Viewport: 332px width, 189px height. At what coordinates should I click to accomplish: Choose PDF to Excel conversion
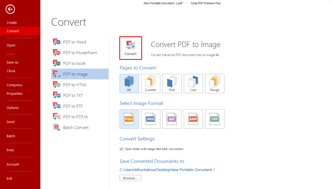(x=74, y=63)
